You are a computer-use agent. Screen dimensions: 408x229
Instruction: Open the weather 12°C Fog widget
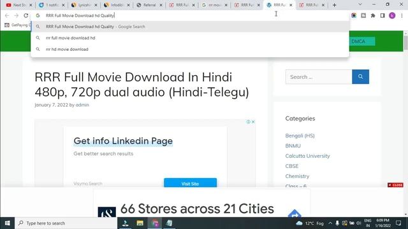(310, 223)
